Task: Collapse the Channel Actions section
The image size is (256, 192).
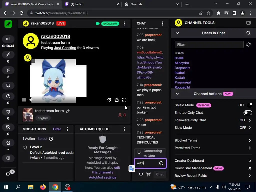Action: (177, 94)
